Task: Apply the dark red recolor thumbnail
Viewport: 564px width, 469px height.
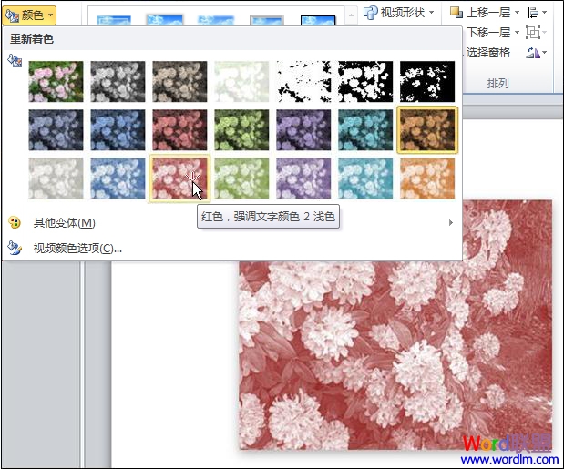Action: pyautogui.click(x=179, y=129)
